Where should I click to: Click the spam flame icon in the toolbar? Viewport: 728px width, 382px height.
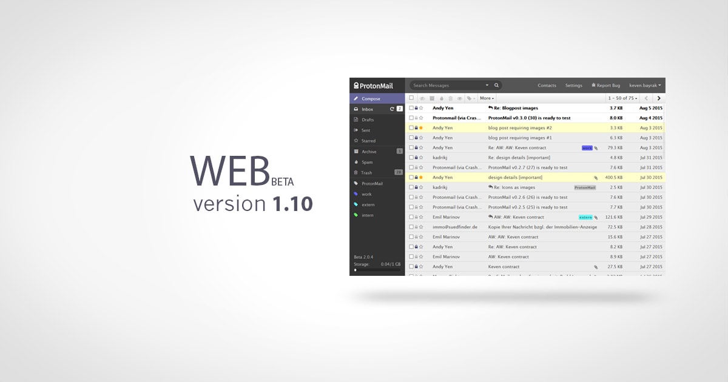point(442,98)
